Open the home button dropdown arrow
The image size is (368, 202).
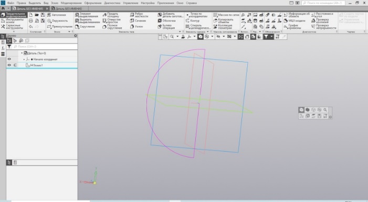(8, 8)
